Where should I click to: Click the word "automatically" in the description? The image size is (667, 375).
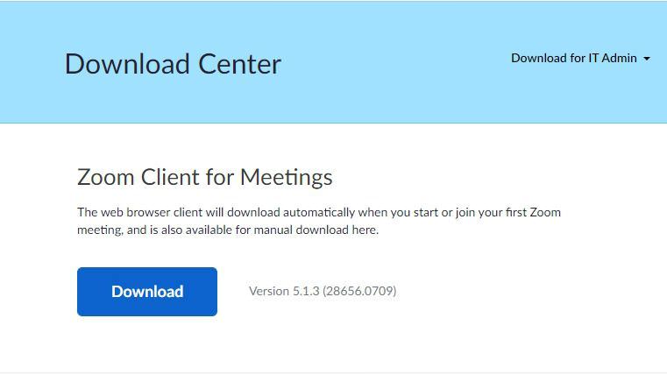point(319,212)
